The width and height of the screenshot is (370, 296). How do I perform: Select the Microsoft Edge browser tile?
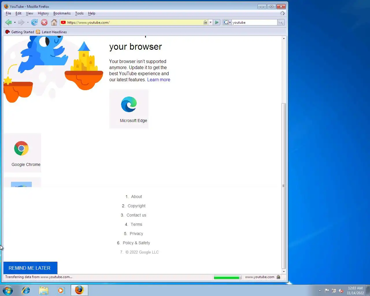pyautogui.click(x=129, y=109)
